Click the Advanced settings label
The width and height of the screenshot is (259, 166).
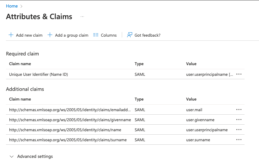tap(35, 156)
